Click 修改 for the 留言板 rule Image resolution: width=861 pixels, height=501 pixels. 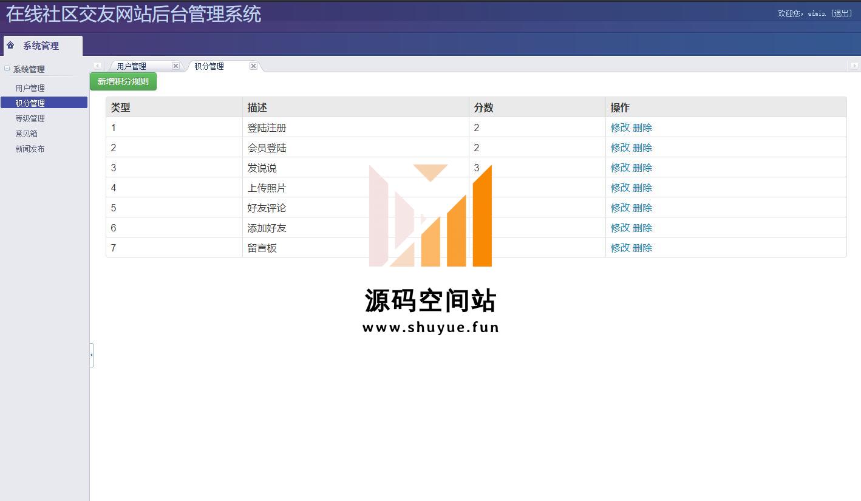coord(620,248)
